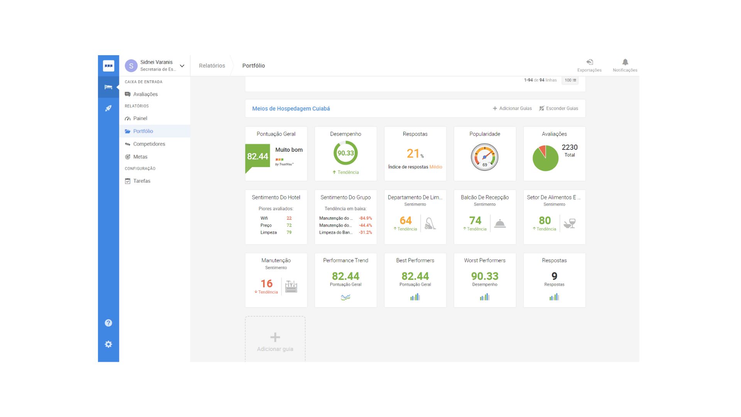Open the Notificações bell icon
Screen dimensions: 741x417
click(x=625, y=62)
